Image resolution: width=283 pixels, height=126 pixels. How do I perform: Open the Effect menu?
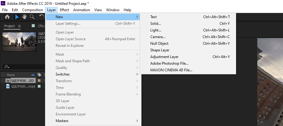(x=64, y=10)
